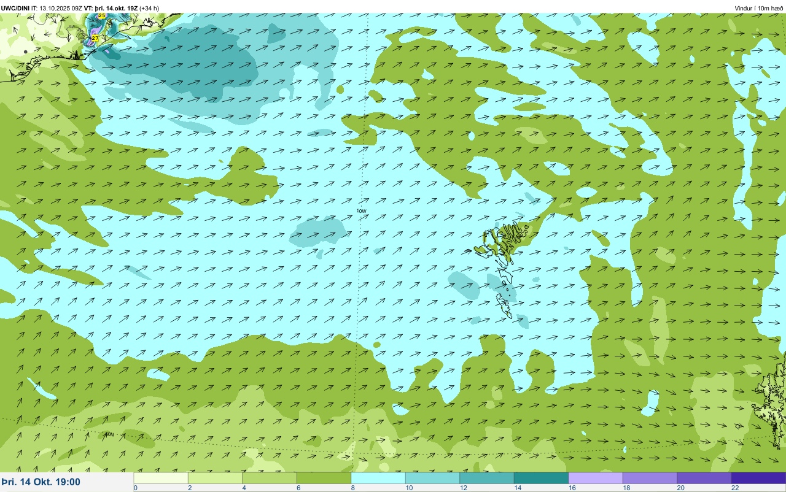Screen dimensions: 786x492
Task: Click the yellow '27' wind speed label
Action: click(95, 39)
